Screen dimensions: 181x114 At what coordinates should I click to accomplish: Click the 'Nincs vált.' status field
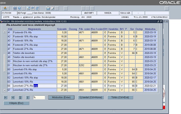point(125,13)
